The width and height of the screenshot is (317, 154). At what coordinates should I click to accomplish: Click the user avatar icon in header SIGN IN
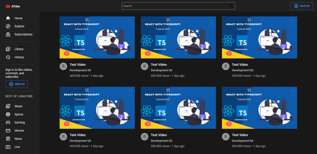point(296,6)
